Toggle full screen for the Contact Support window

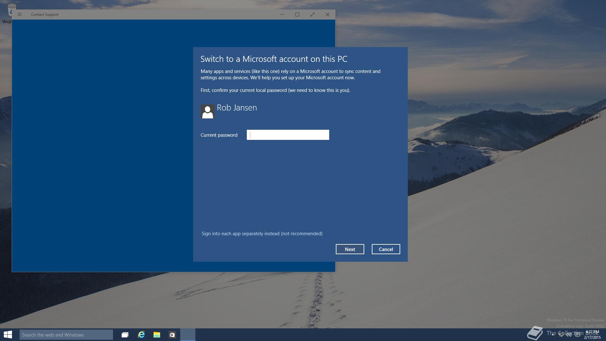coord(312,15)
